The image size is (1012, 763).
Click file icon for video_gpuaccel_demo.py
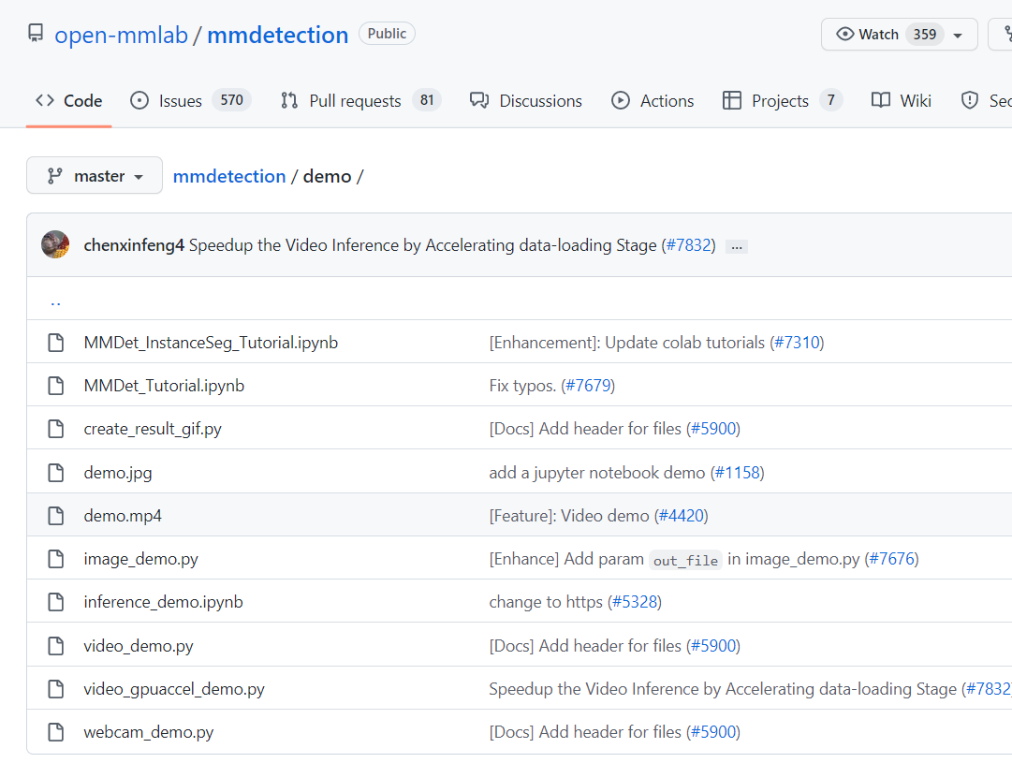click(x=56, y=689)
